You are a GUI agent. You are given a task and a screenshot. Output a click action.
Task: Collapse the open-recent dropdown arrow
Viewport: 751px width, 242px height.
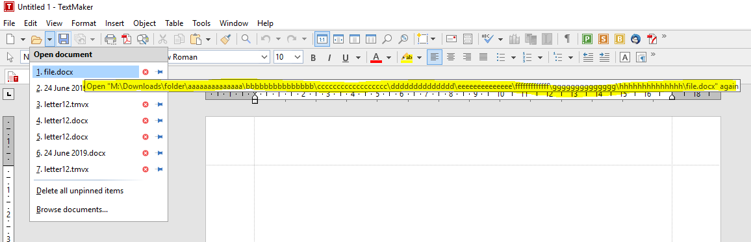[x=50, y=39]
